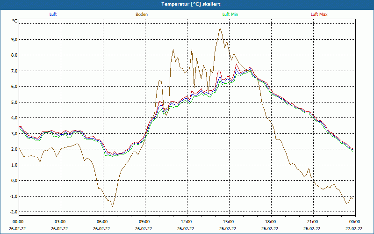Click the 6,0 y-axis value
The width and height of the screenshot is (374, 234).
(14, 87)
